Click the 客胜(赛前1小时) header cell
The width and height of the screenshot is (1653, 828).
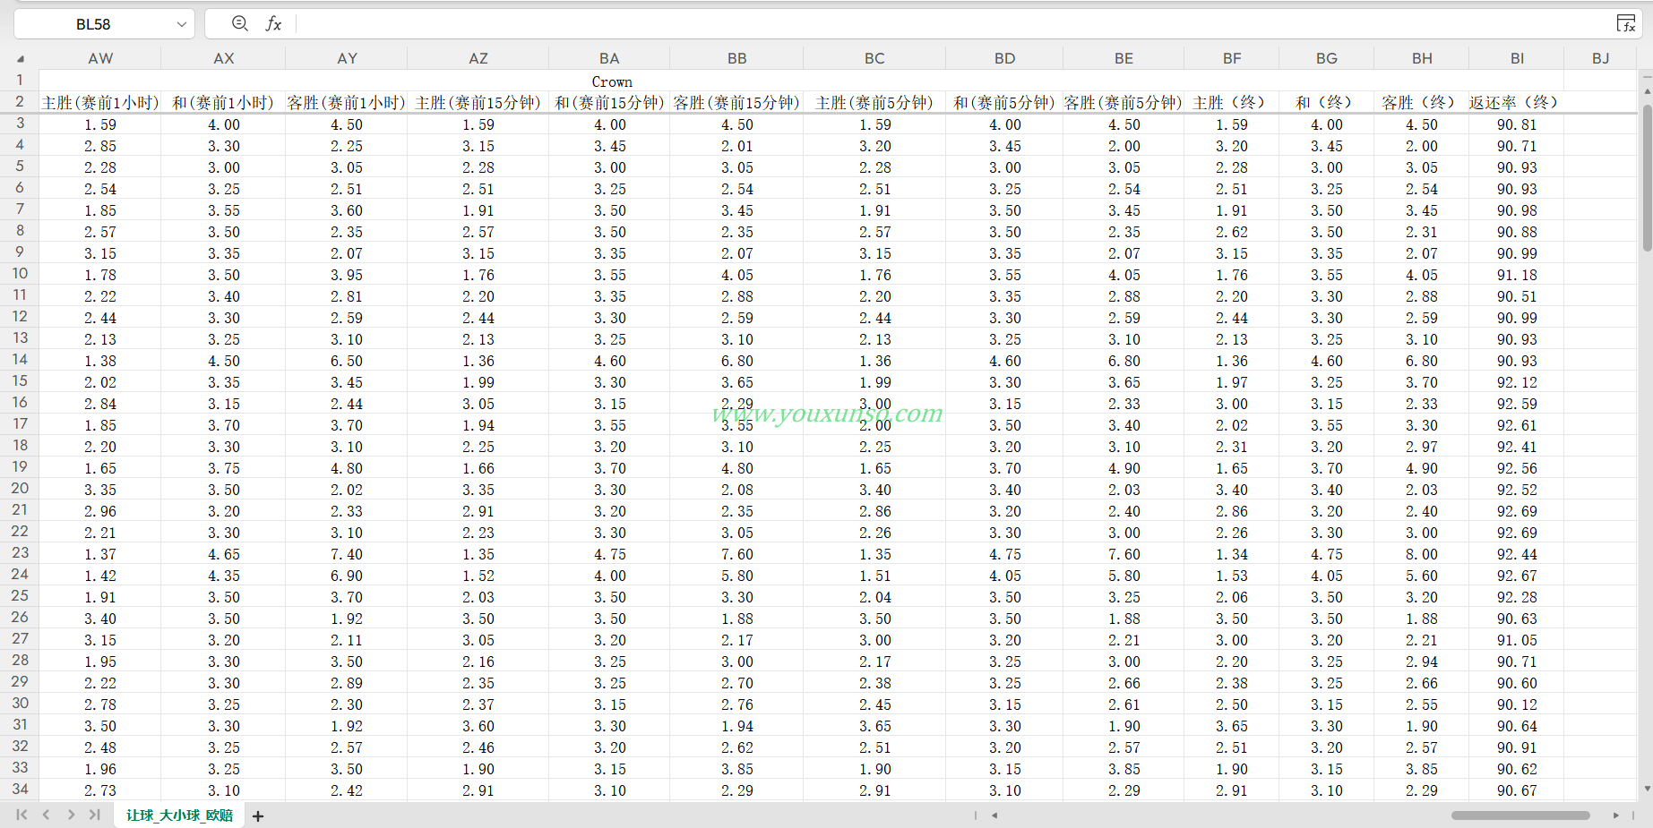coord(347,103)
